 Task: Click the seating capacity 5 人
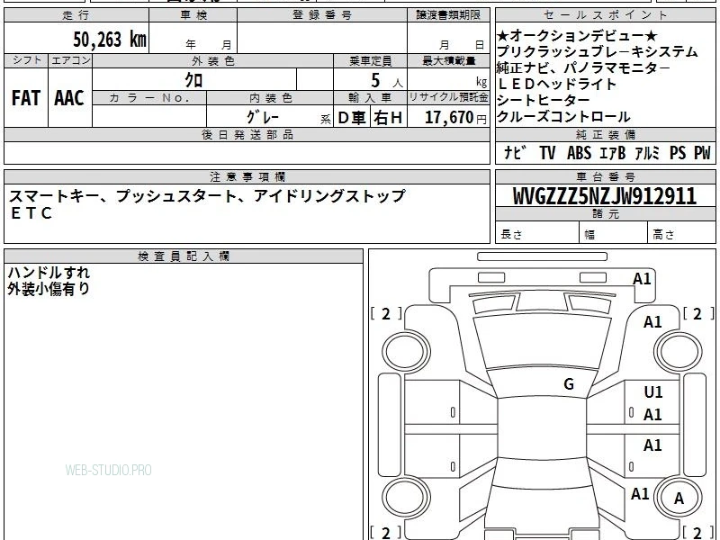[386, 81]
